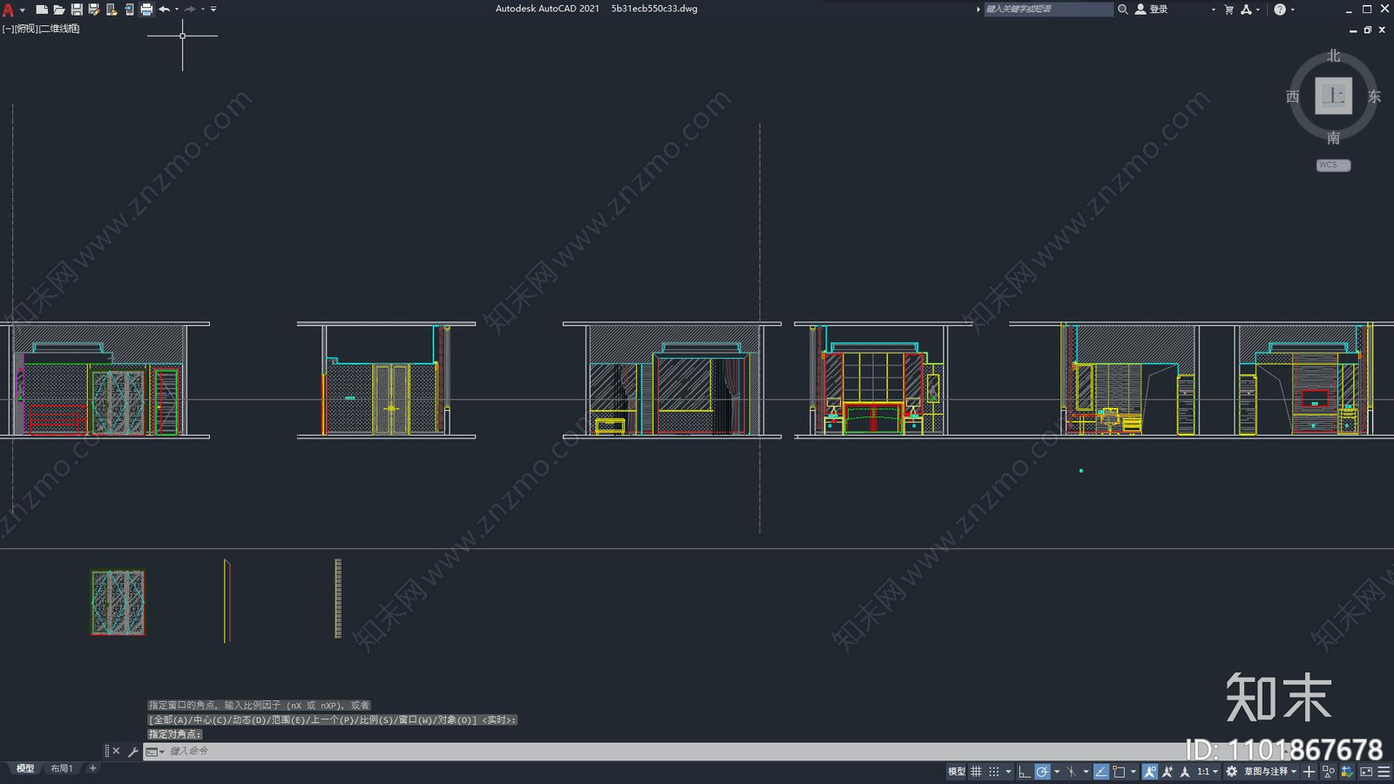Click the Save to Web & Mobile icon
Viewport: 1394px width, 784px height.
(129, 10)
